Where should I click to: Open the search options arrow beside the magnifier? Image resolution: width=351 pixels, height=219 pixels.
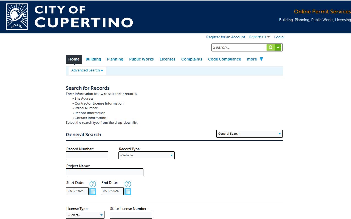coord(278,47)
